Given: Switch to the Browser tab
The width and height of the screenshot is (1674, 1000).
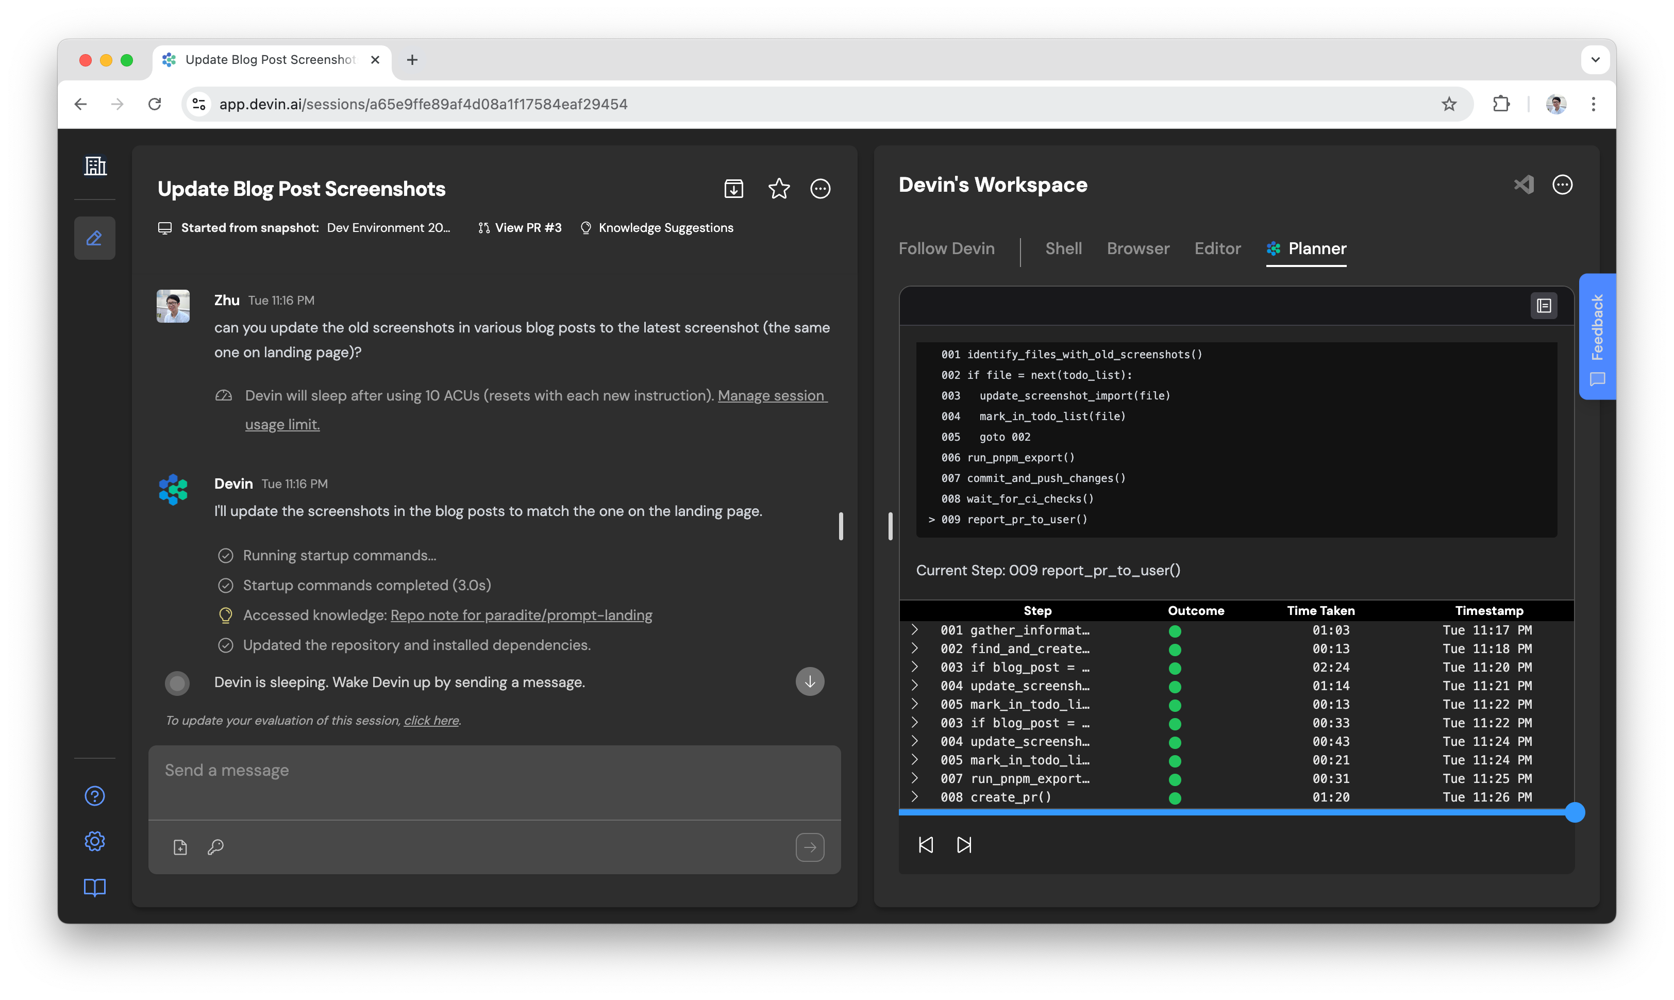Looking at the screenshot, I should click(1138, 248).
